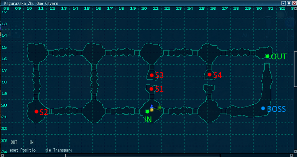The width and height of the screenshot is (297, 157).
Task: Click the left arrow of horizontal scrollbar
Action: pyautogui.click(x=2, y=155)
